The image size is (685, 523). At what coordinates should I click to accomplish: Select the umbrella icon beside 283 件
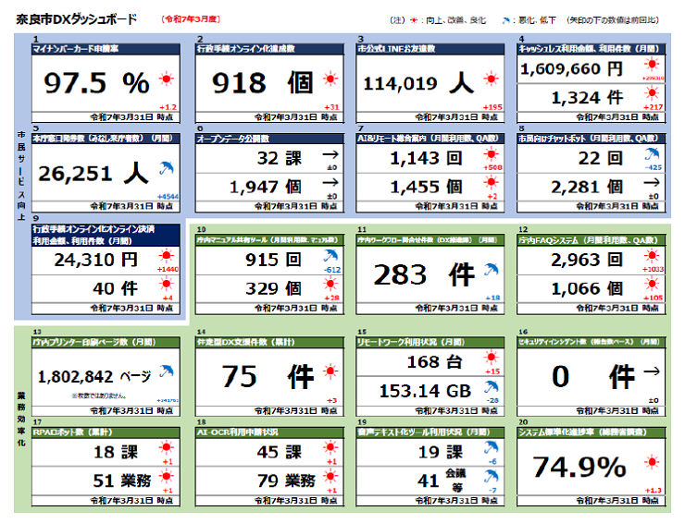492,270
